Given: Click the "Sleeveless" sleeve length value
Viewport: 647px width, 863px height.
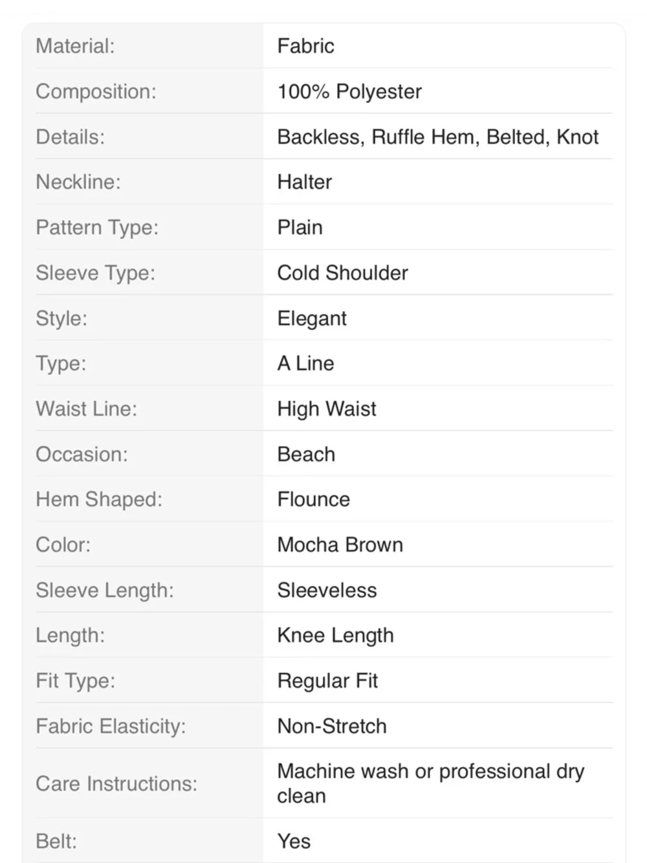Looking at the screenshot, I should click(327, 590).
